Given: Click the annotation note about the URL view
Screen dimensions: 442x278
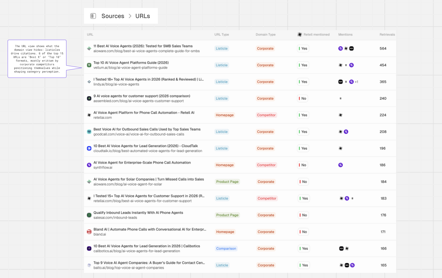Looking at the screenshot, I should click(x=37, y=59).
